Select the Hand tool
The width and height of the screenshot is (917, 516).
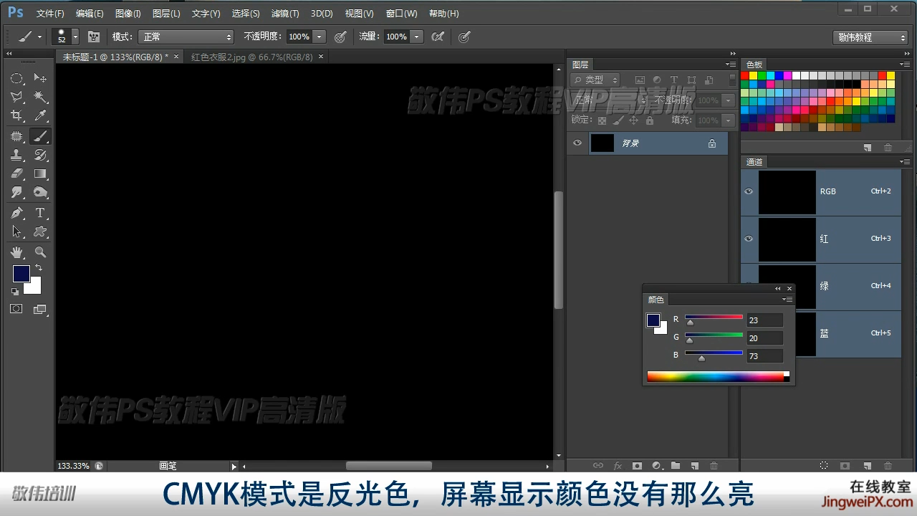[x=16, y=252]
